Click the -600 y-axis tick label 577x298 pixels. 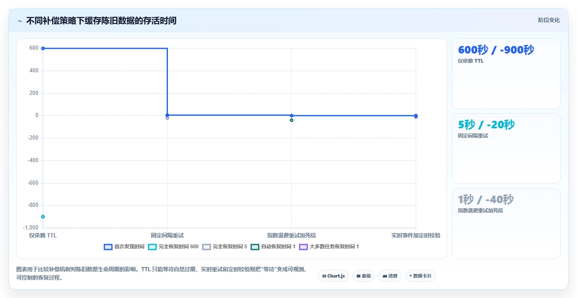(33, 183)
